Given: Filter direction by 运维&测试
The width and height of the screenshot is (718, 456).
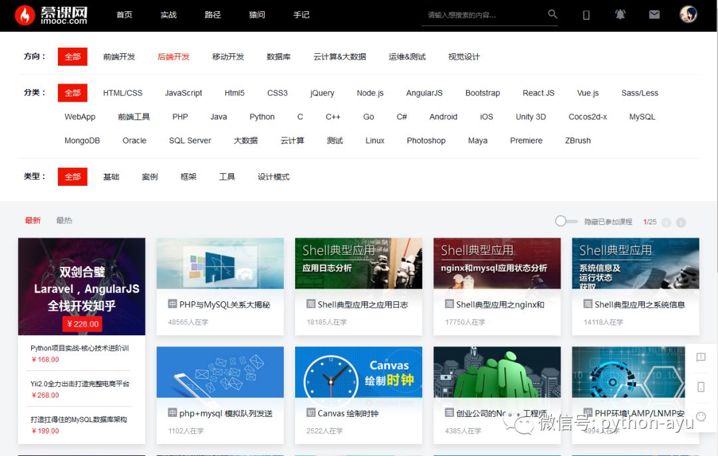Looking at the screenshot, I should coord(407,56).
